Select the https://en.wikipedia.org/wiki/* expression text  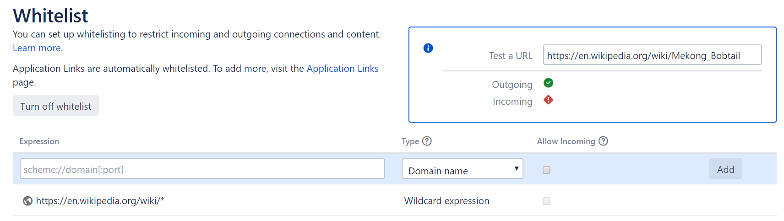pos(100,201)
